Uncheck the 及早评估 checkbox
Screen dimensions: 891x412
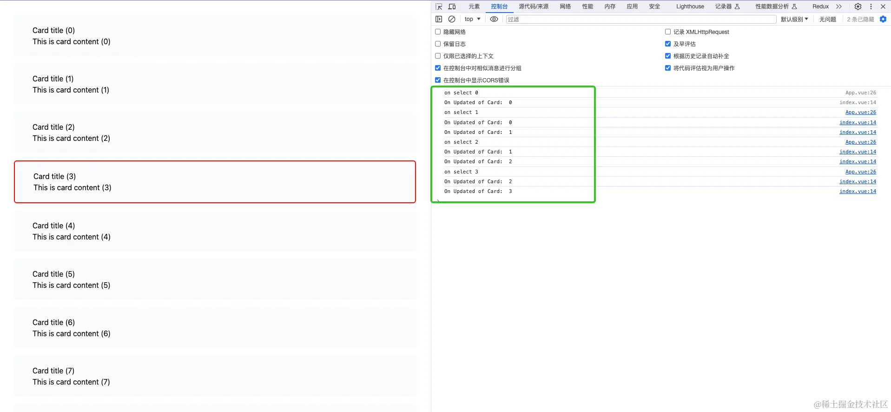point(668,44)
